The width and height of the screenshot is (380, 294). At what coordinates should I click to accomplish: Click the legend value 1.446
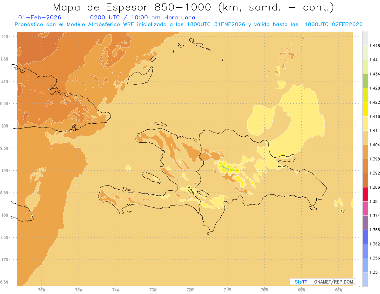pos(374,46)
